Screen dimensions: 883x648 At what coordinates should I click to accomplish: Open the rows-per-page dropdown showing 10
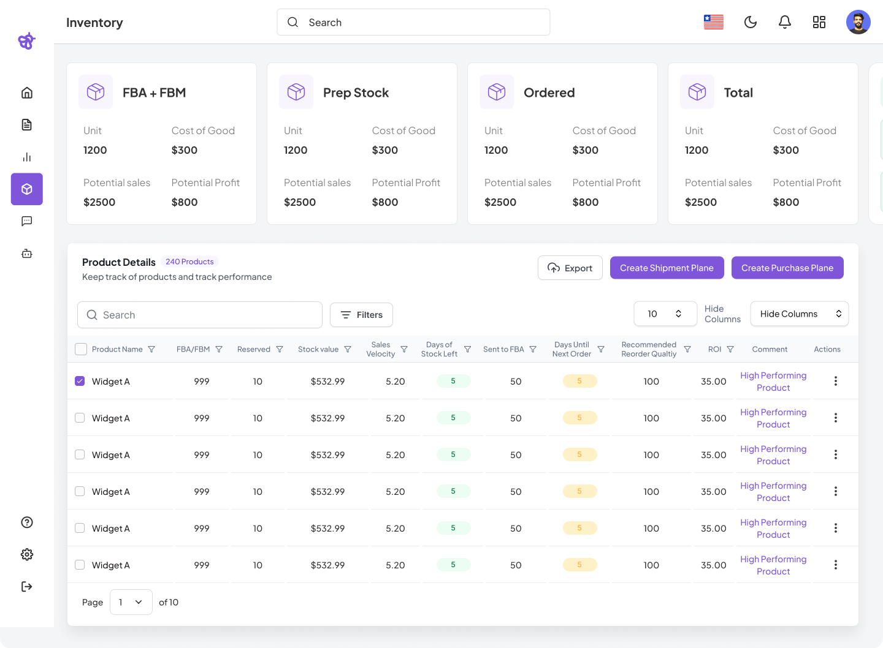(x=665, y=314)
